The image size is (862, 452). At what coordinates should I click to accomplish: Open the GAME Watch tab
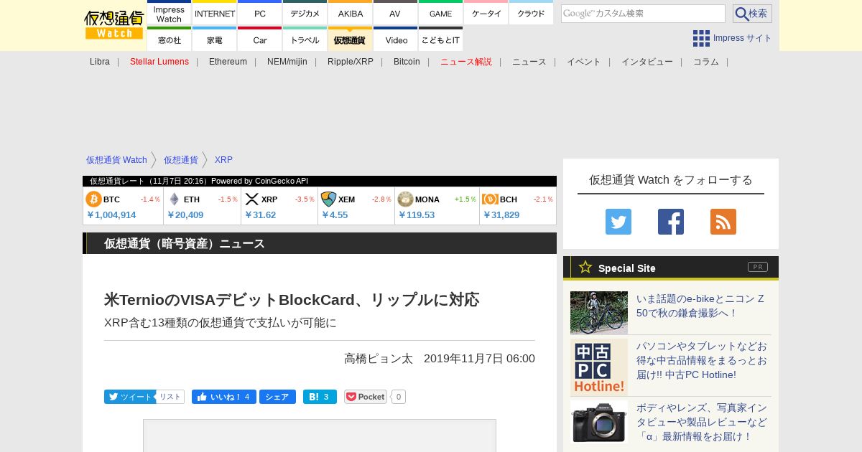(440, 14)
